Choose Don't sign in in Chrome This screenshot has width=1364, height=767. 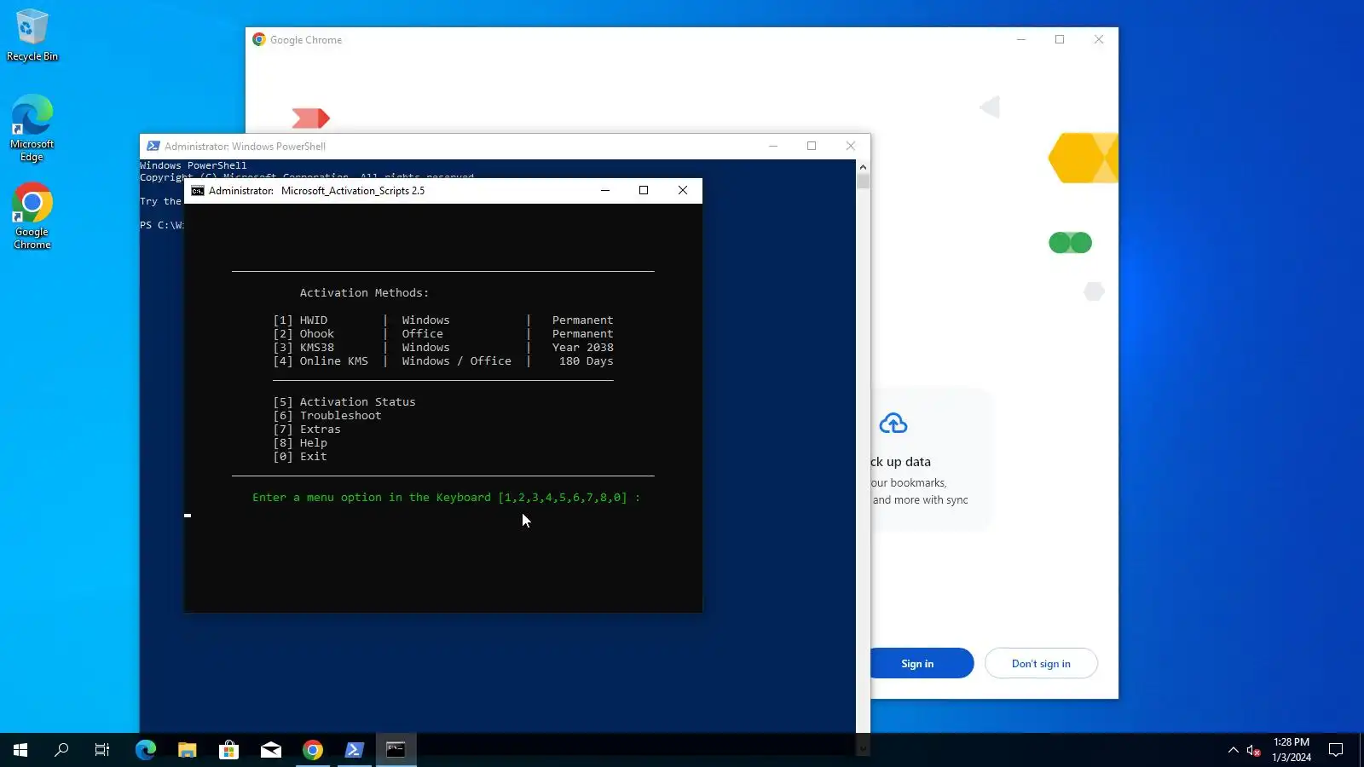1041,663
